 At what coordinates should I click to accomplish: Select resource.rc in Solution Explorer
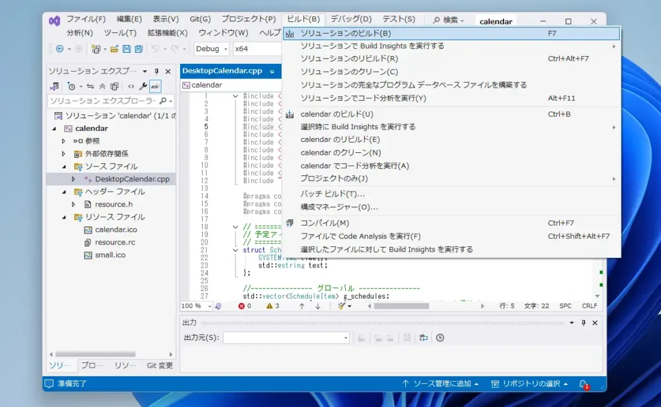click(115, 243)
